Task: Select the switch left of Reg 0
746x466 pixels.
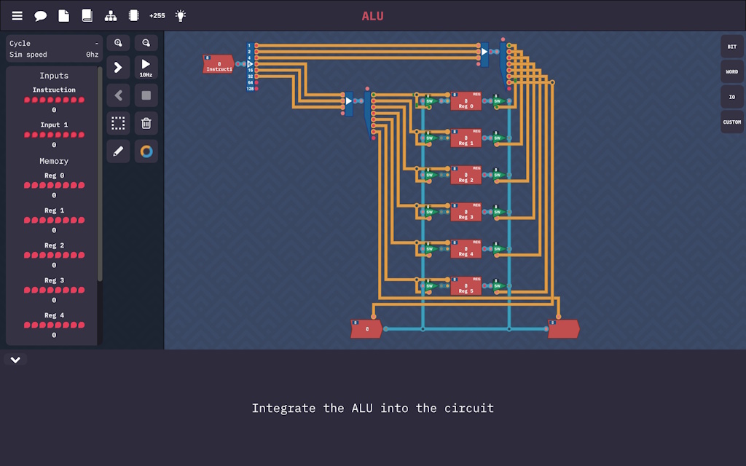Action: click(x=431, y=100)
